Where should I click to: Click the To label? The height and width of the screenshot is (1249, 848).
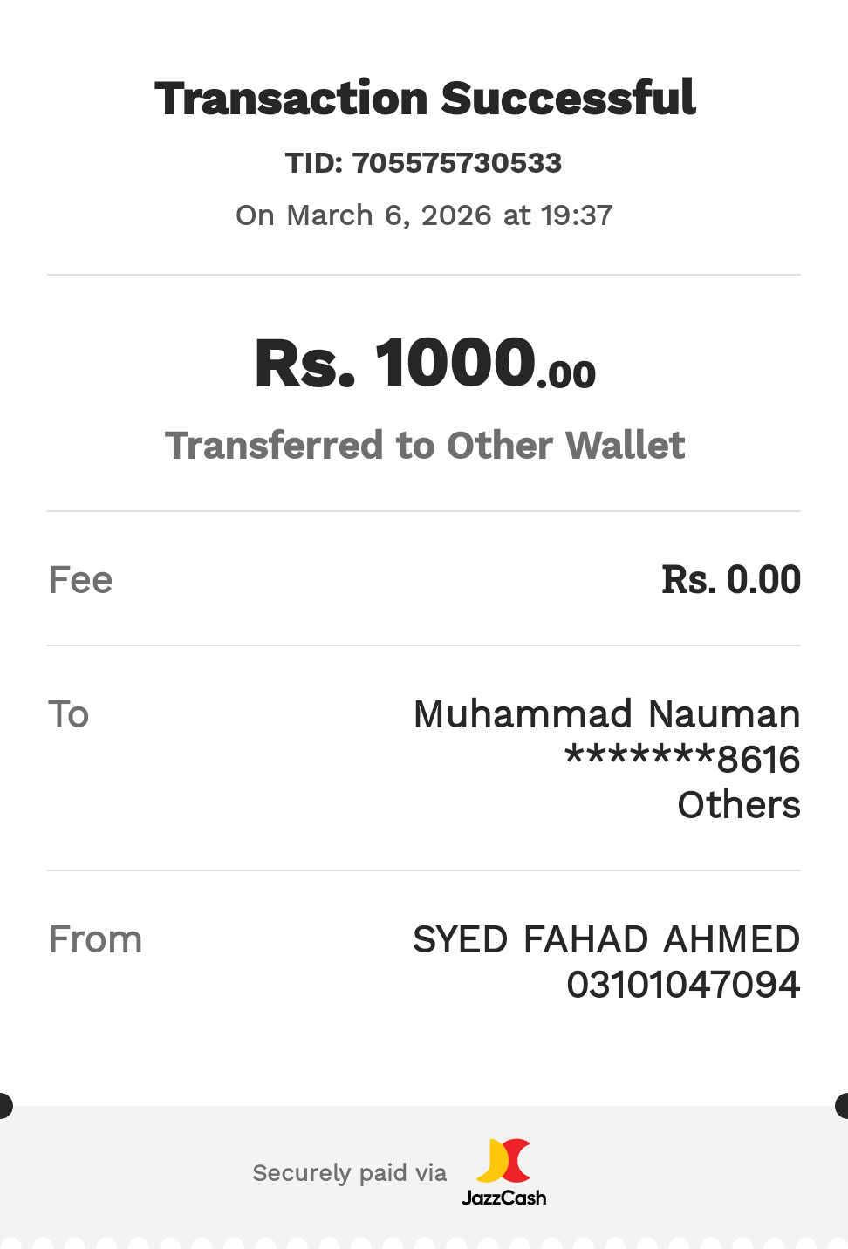coord(69,714)
